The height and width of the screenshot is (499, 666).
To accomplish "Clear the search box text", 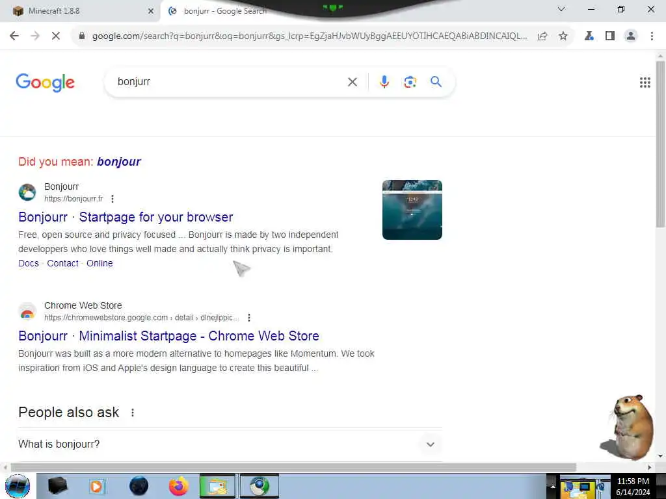I will 352,82.
